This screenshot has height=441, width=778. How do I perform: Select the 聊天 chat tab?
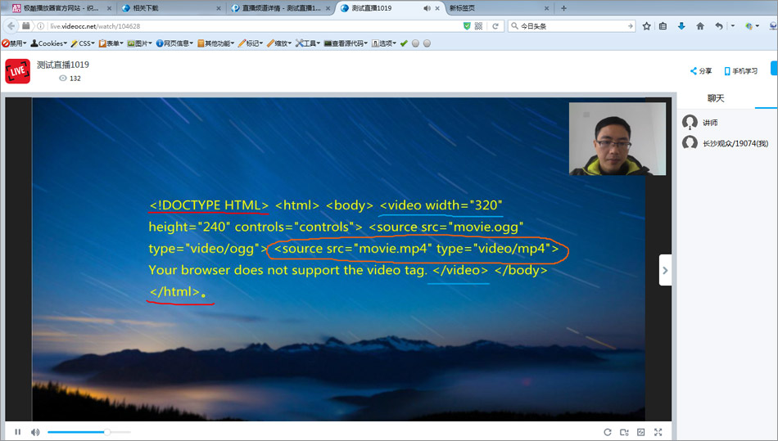click(x=716, y=98)
